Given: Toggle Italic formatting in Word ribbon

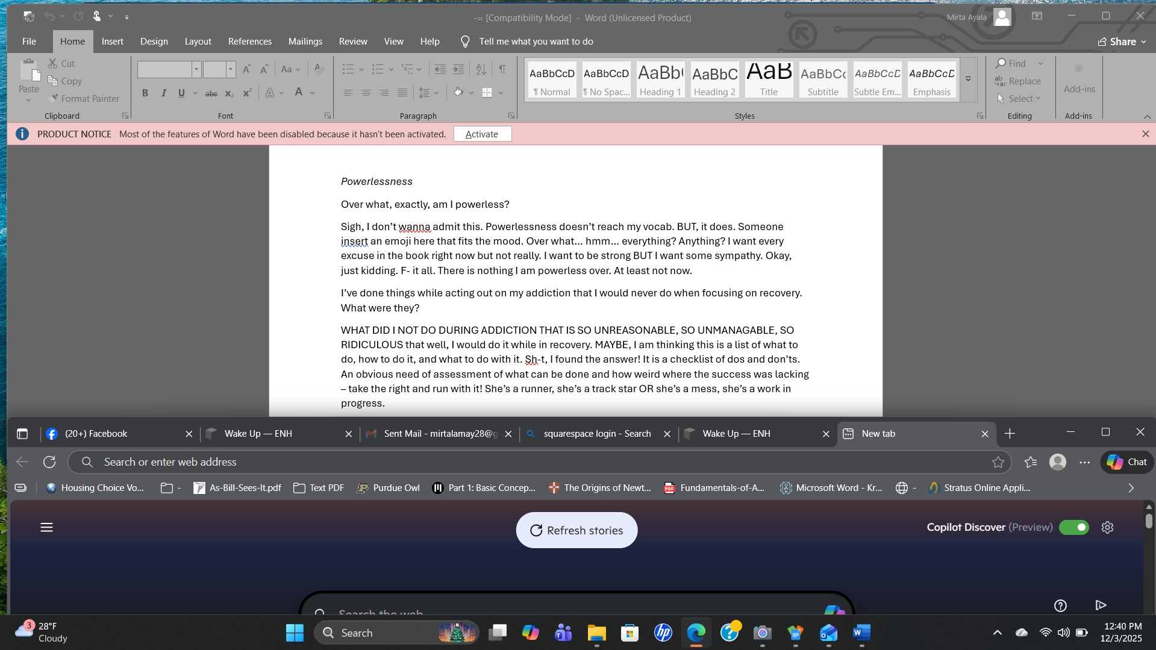Looking at the screenshot, I should click(x=163, y=93).
